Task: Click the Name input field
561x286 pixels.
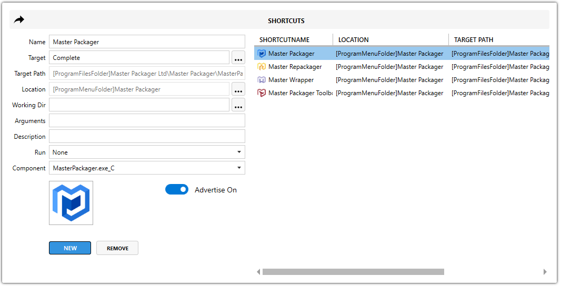Action: tap(147, 42)
